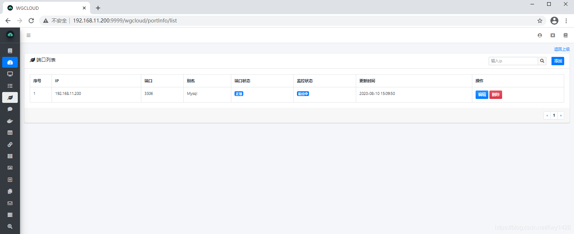The height and width of the screenshot is (234, 574).
Task: Open the copy documents icon in sidebar
Action: (x=10, y=191)
